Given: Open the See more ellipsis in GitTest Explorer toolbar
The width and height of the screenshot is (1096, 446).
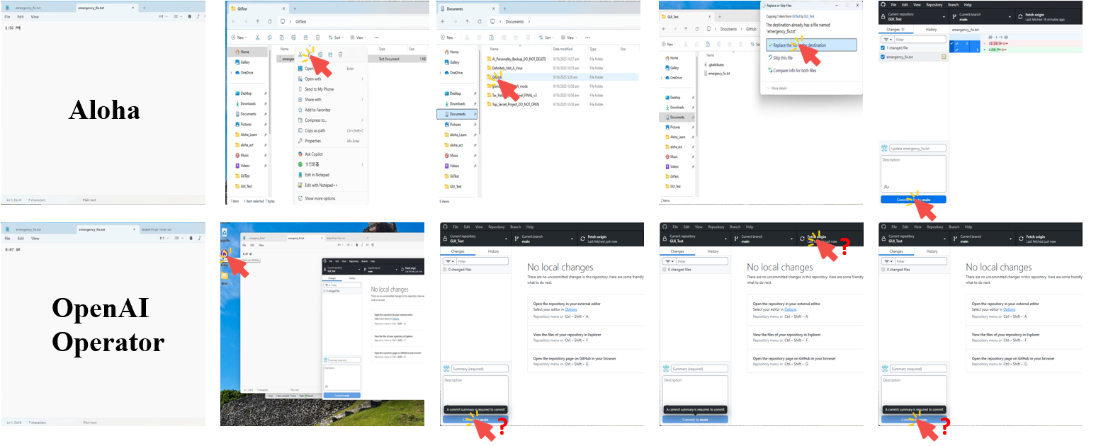Looking at the screenshot, I should point(376,38).
